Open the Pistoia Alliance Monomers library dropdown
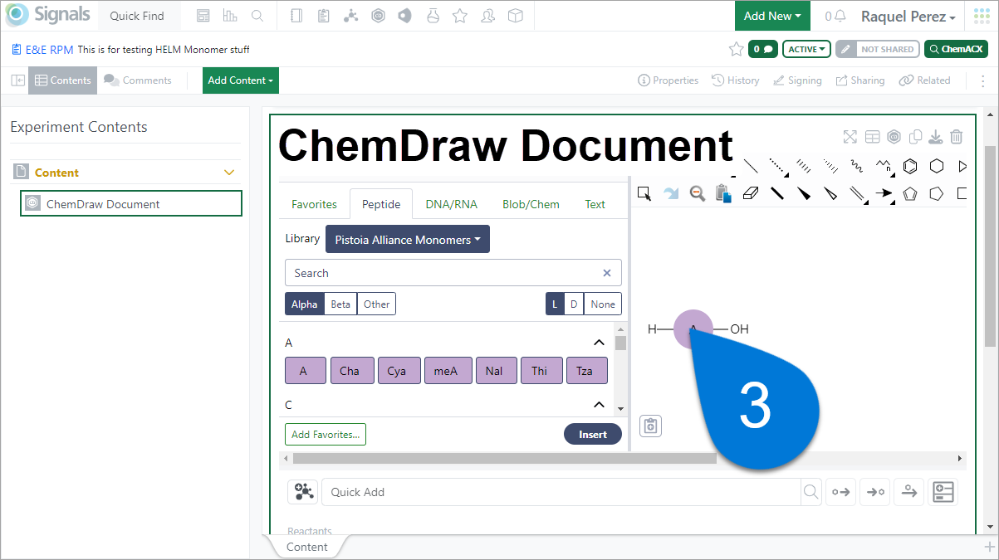The height and width of the screenshot is (560, 999). point(408,239)
